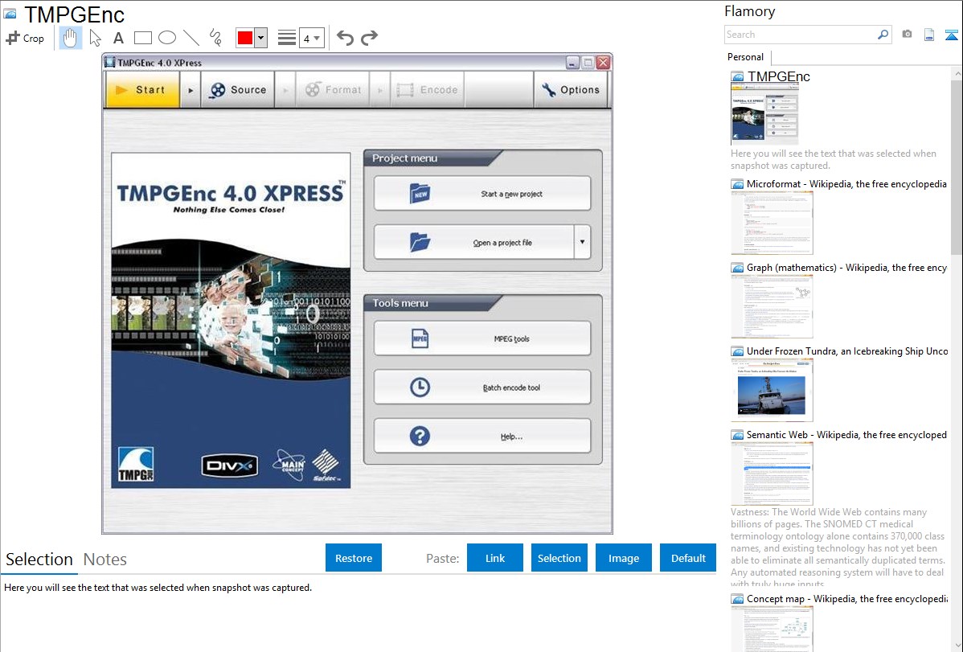
Task: Activate the hand pan tool
Action: click(x=70, y=38)
